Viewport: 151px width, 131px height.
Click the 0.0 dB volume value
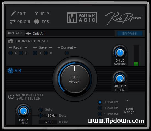click(x=120, y=60)
